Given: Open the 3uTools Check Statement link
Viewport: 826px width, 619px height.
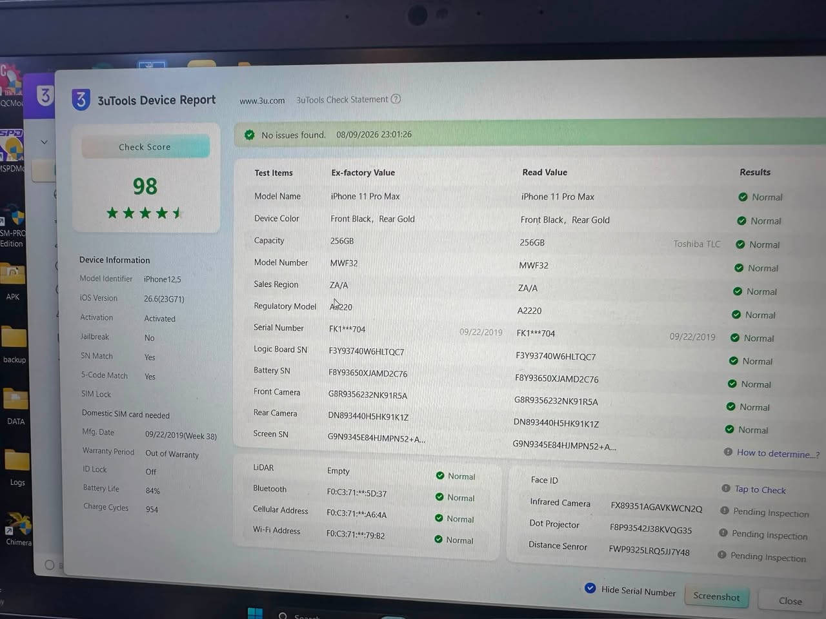Looking at the screenshot, I should tap(342, 99).
